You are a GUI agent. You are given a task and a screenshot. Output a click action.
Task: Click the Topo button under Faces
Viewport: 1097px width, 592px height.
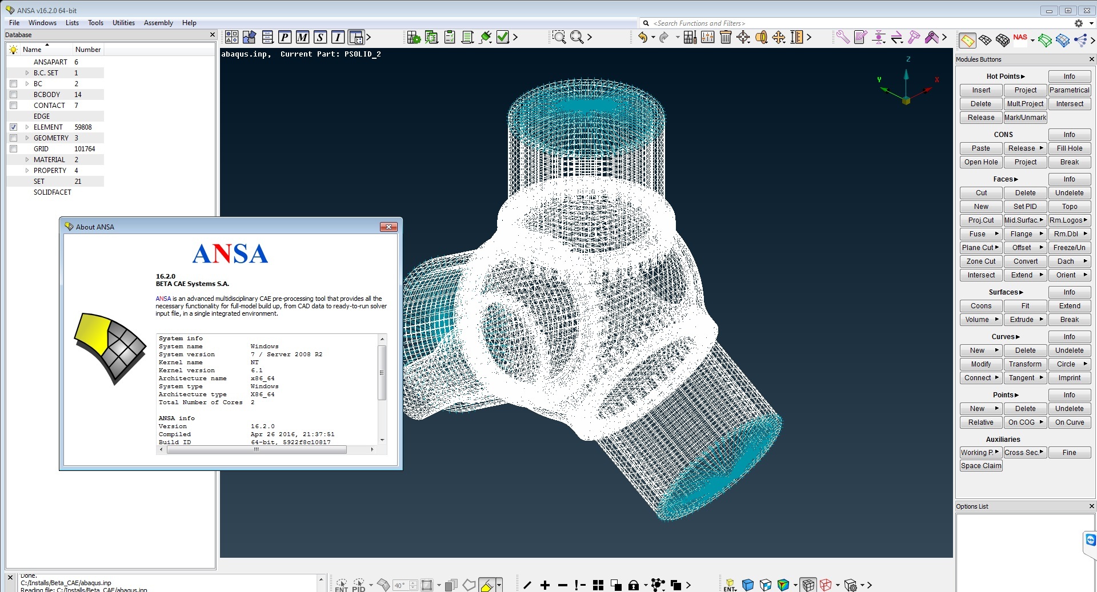[x=1069, y=207]
